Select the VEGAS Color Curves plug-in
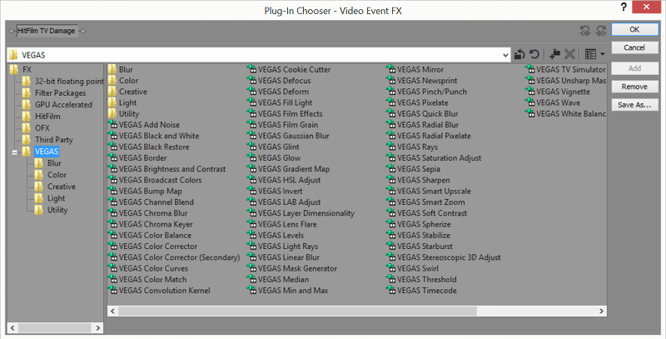The image size is (666, 339). tap(148, 268)
